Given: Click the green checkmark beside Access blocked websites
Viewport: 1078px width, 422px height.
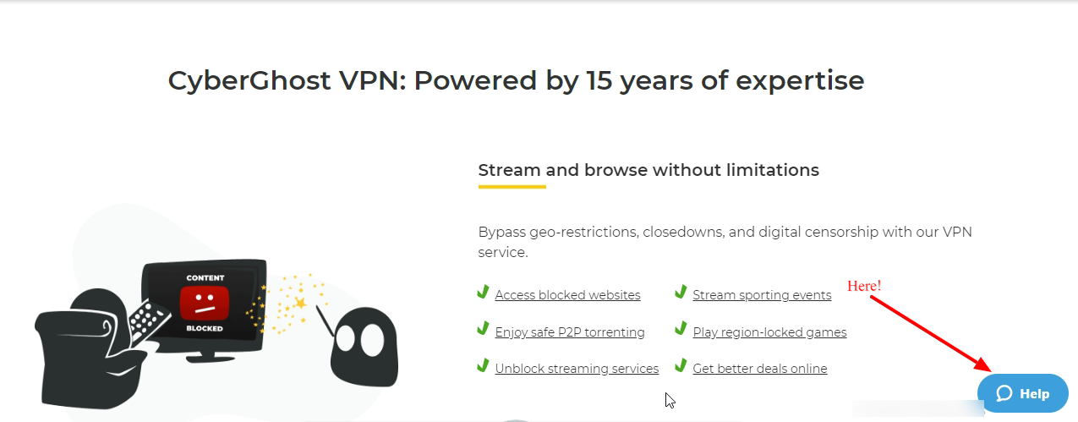Looking at the screenshot, I should [x=483, y=292].
